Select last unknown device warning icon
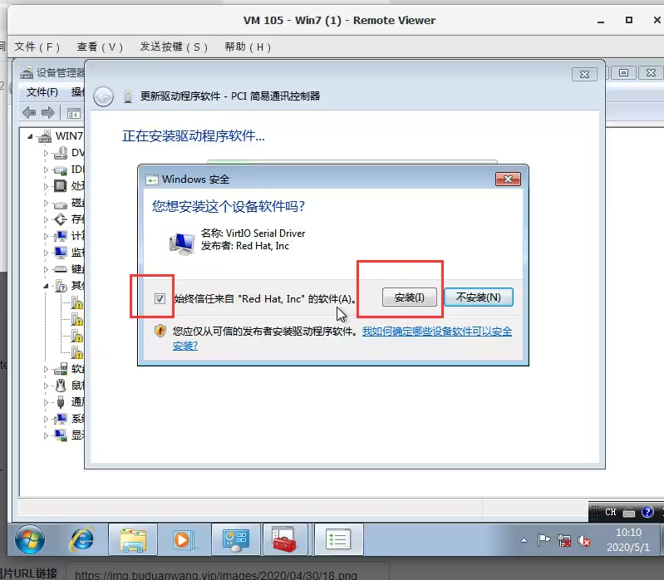This screenshot has height=580, width=664. (x=77, y=352)
